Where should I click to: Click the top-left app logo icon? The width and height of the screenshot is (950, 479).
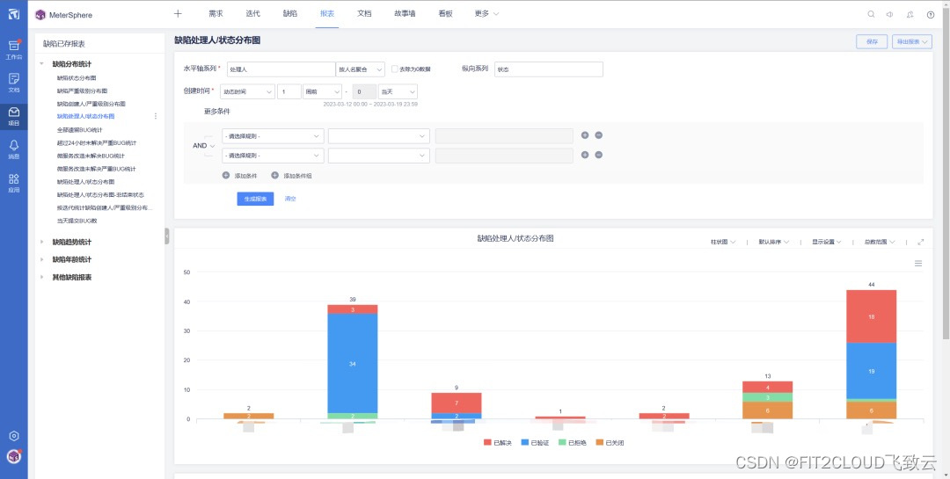pyautogui.click(x=13, y=13)
